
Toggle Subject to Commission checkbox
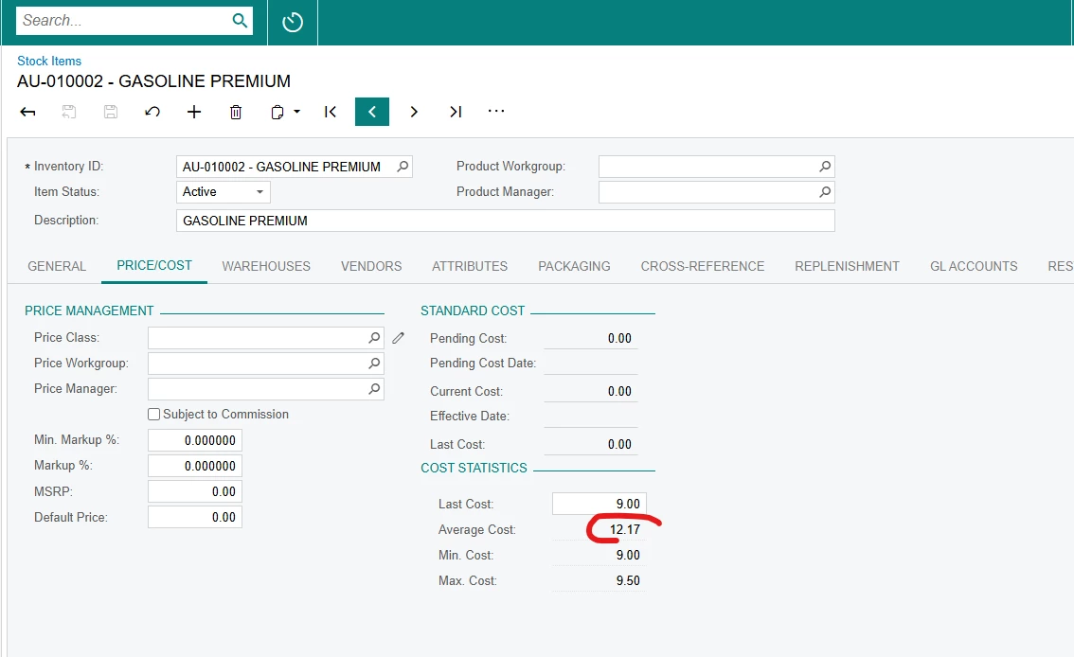(x=154, y=414)
